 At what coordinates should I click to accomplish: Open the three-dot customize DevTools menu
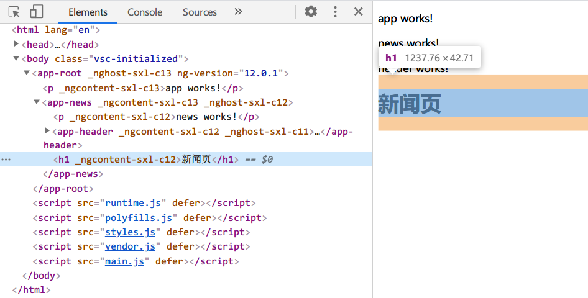pyautogui.click(x=335, y=12)
